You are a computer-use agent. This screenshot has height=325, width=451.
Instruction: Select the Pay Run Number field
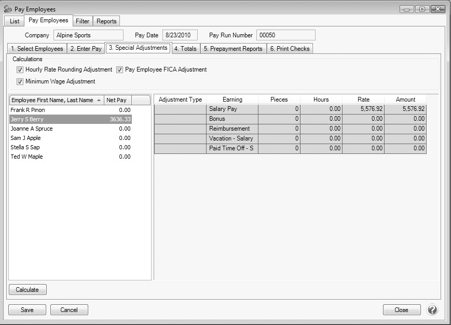pos(285,35)
